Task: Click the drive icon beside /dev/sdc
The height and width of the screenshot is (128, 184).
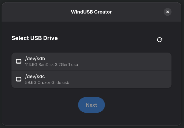Action: point(19,79)
